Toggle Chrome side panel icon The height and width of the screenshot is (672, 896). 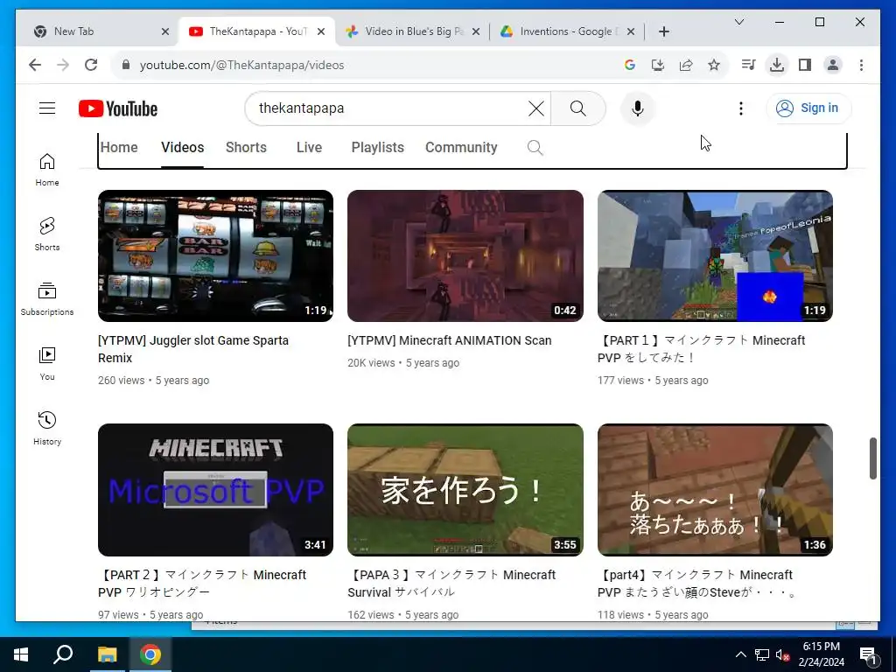(x=805, y=65)
